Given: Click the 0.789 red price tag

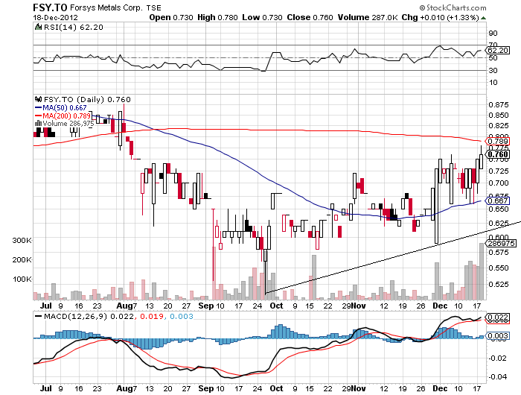Looking at the screenshot, I should point(497,142).
